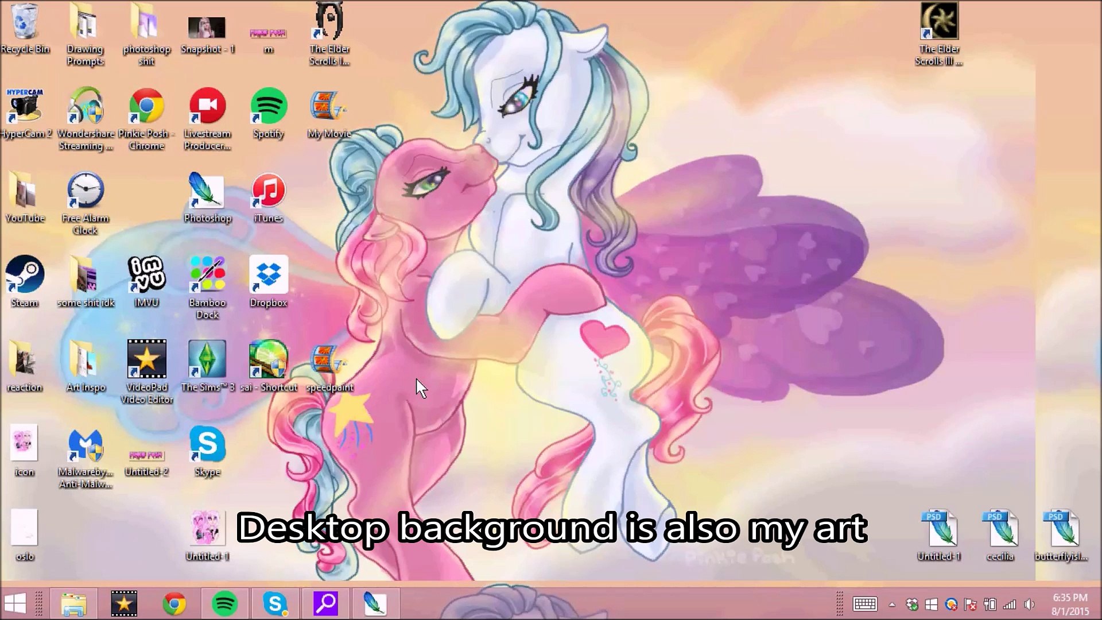Image resolution: width=1102 pixels, height=620 pixels.
Task: Select the Recycle Bin icon
Action: point(25,23)
